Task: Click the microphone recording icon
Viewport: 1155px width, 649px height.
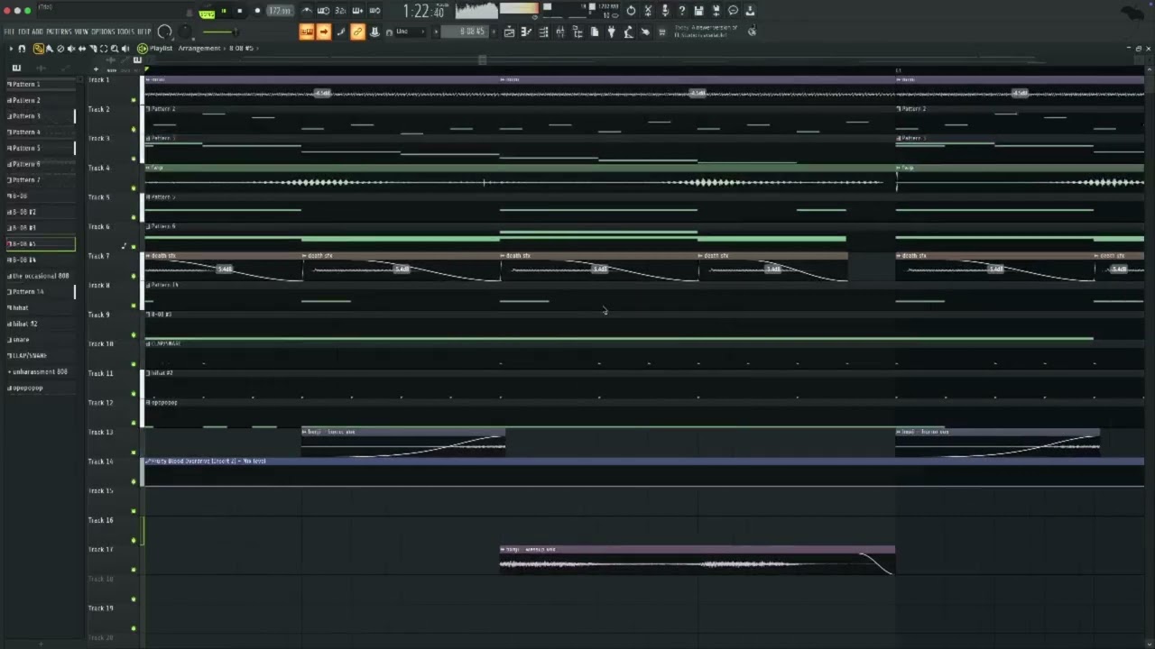Action: [x=665, y=11]
